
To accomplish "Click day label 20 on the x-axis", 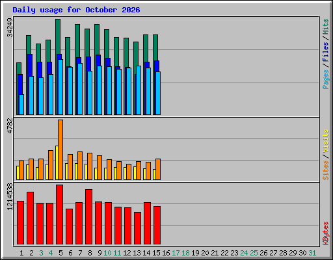I will tap(205, 253).
